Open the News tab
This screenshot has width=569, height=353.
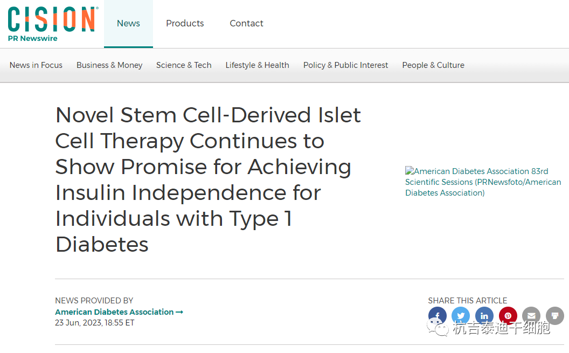128,24
